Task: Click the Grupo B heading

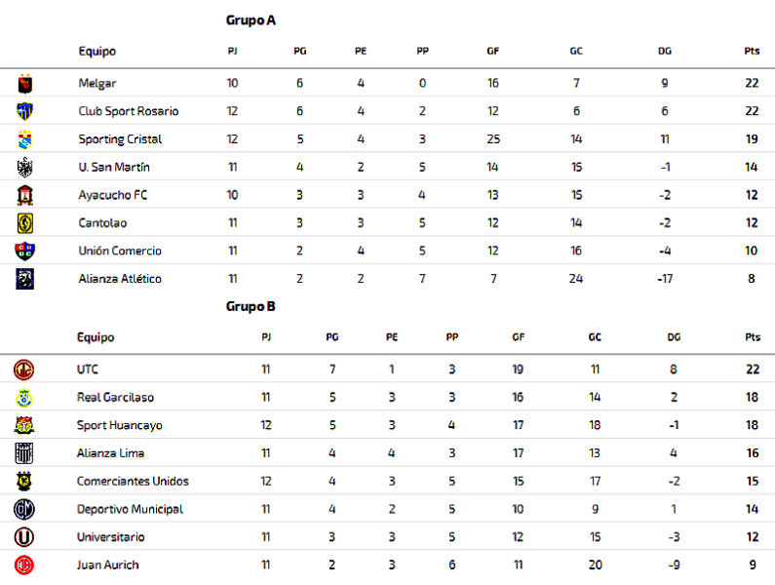Action: click(251, 306)
